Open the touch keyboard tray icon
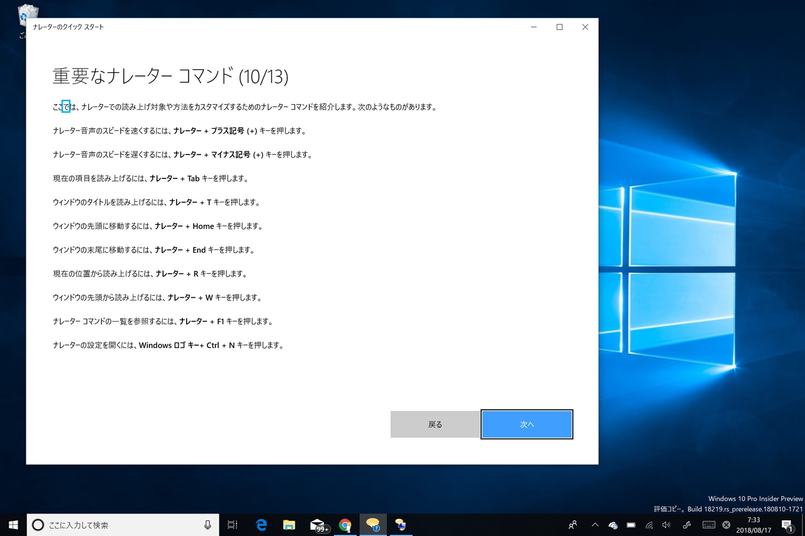This screenshot has width=805, height=536. 709,525
